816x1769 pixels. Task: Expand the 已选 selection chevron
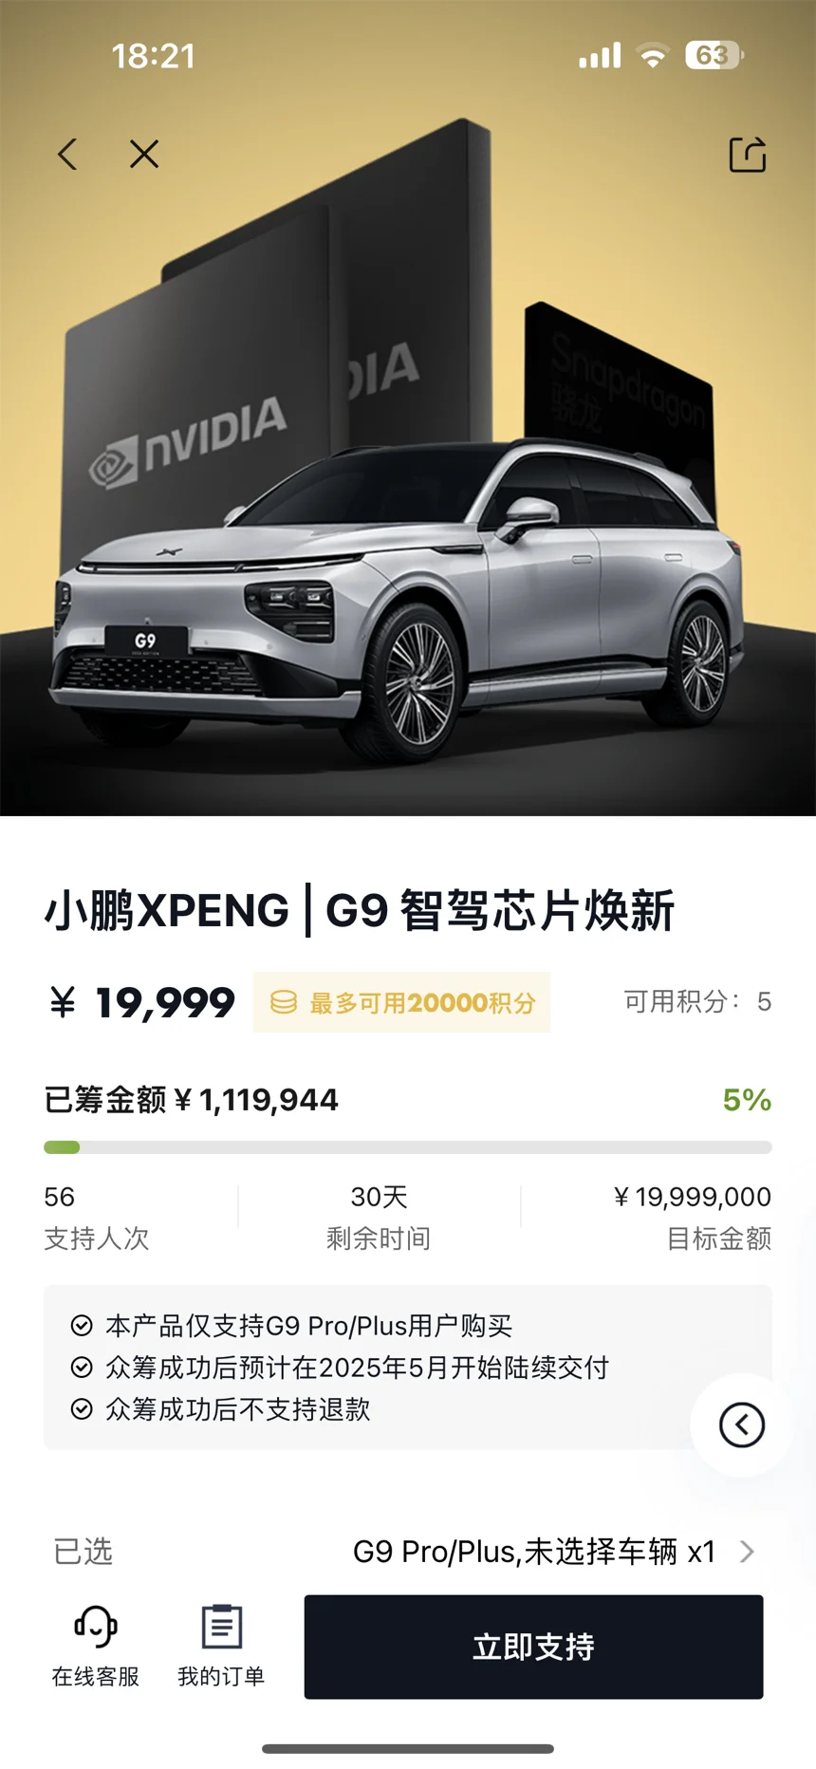pos(748,1552)
